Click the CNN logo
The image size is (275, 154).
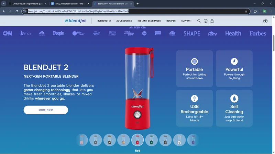pos(7,33)
